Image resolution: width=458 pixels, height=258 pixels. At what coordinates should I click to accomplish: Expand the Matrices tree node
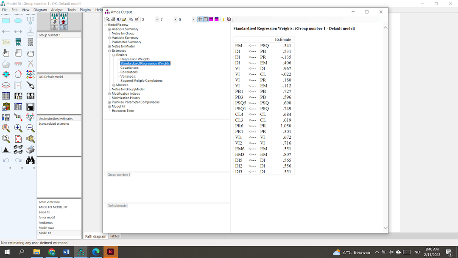coord(114,85)
